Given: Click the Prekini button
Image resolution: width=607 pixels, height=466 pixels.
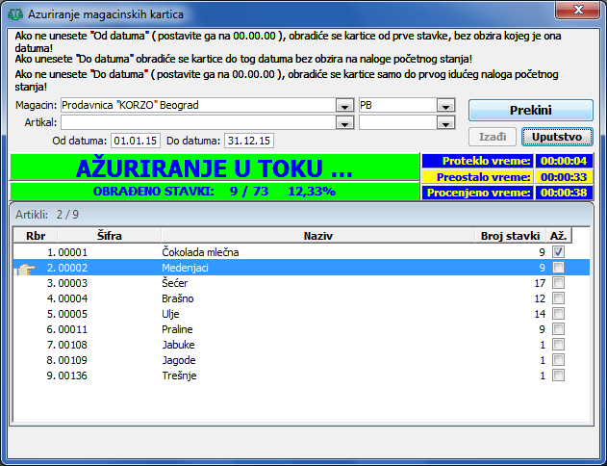Looking at the screenshot, I should pos(531,110).
